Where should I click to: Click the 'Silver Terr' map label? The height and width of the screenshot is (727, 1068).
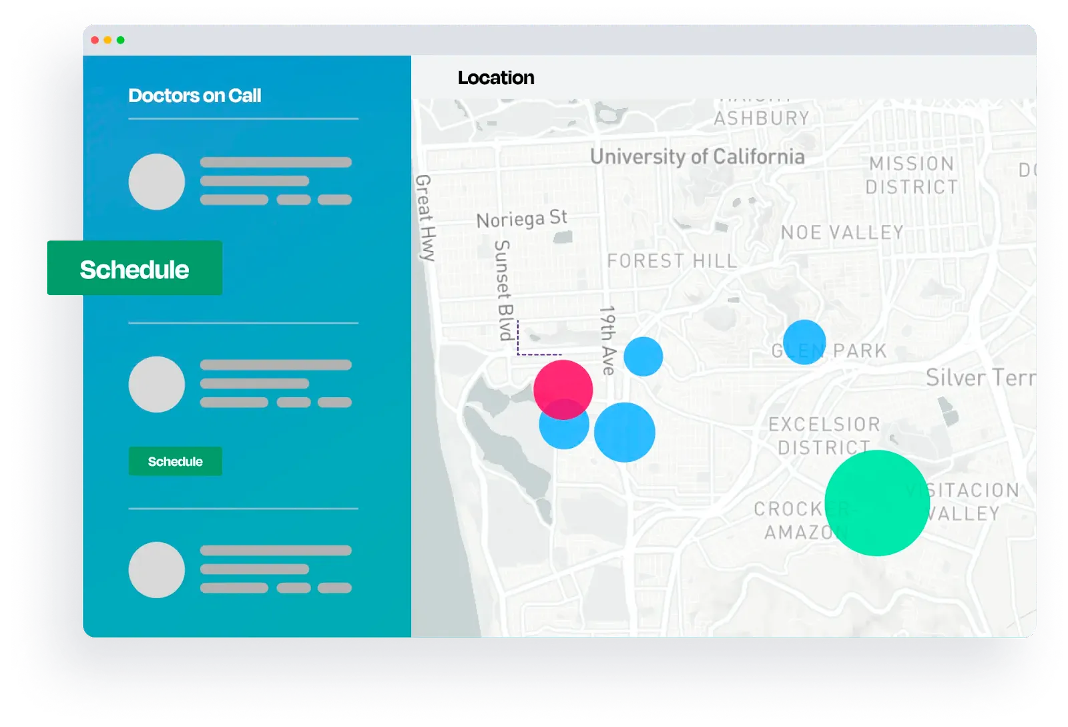click(x=981, y=378)
